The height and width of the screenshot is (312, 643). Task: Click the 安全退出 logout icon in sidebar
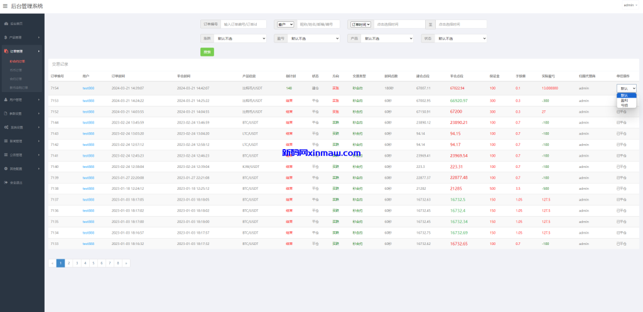point(6,182)
